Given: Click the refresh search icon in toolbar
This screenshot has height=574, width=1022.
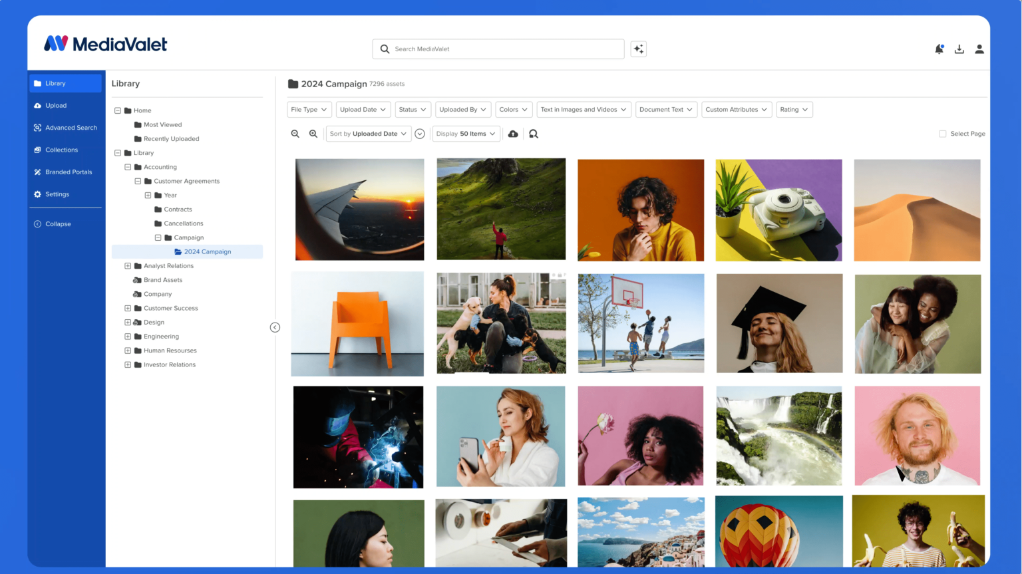Looking at the screenshot, I should 534,134.
